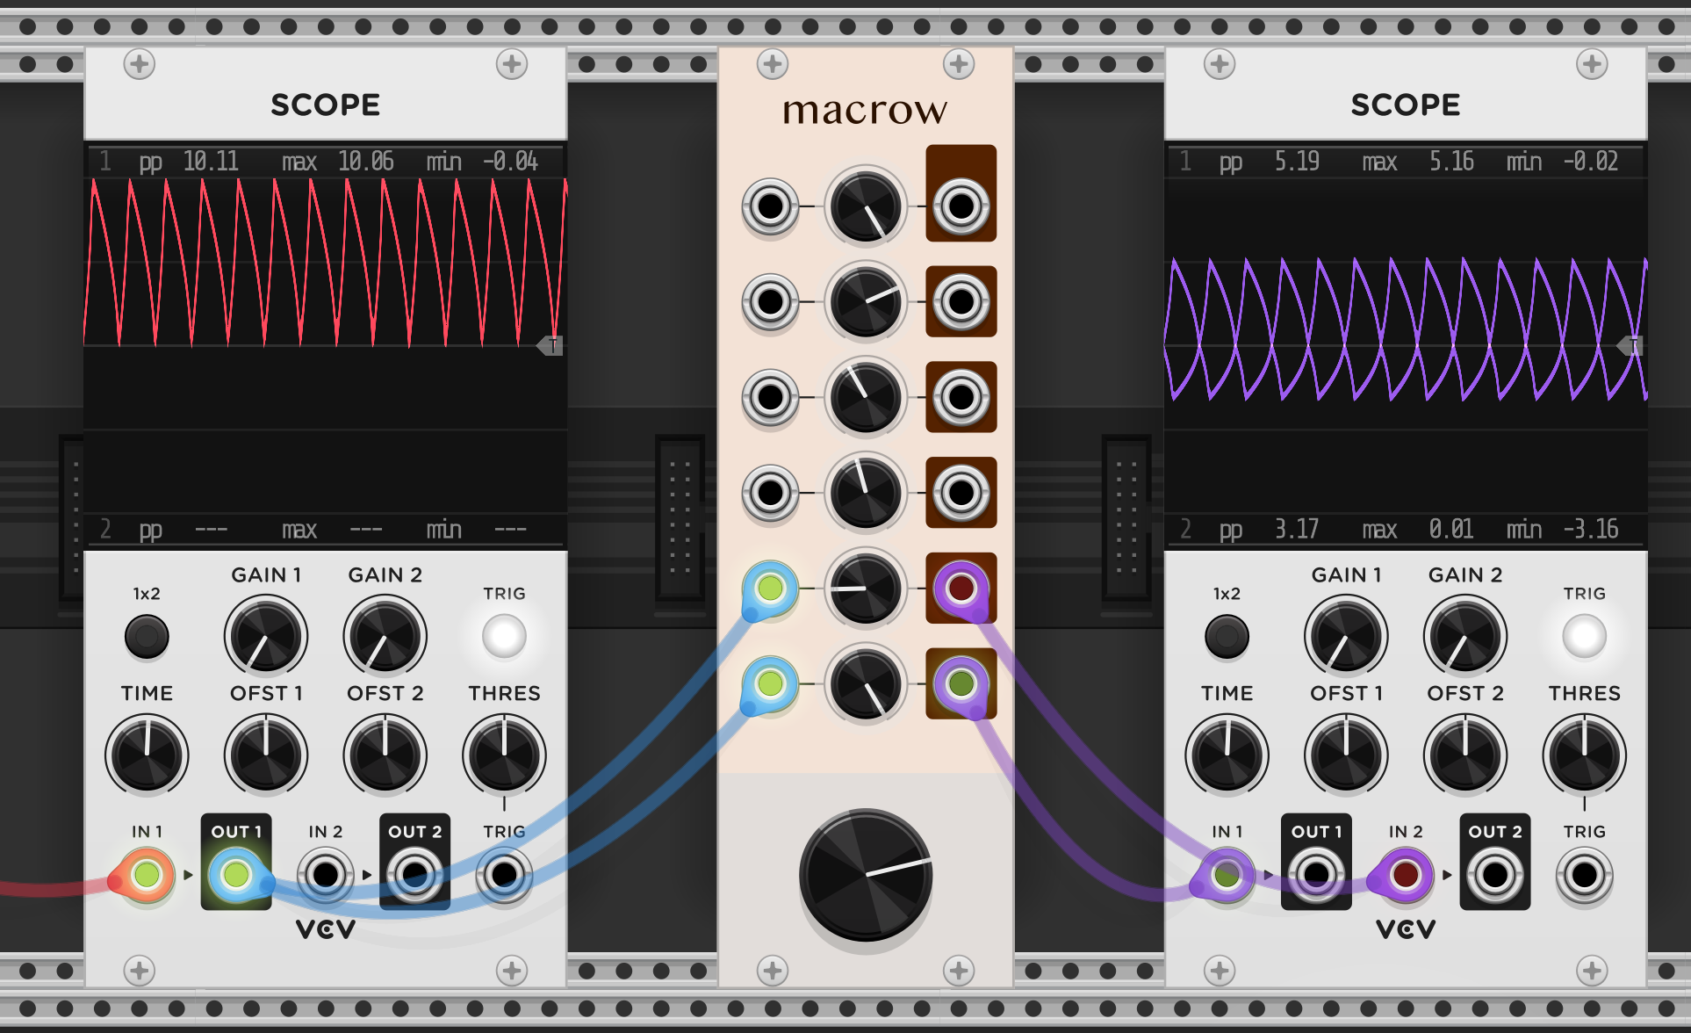Click the IN 2 jack on right Scope
1691x1033 pixels.
(1405, 875)
